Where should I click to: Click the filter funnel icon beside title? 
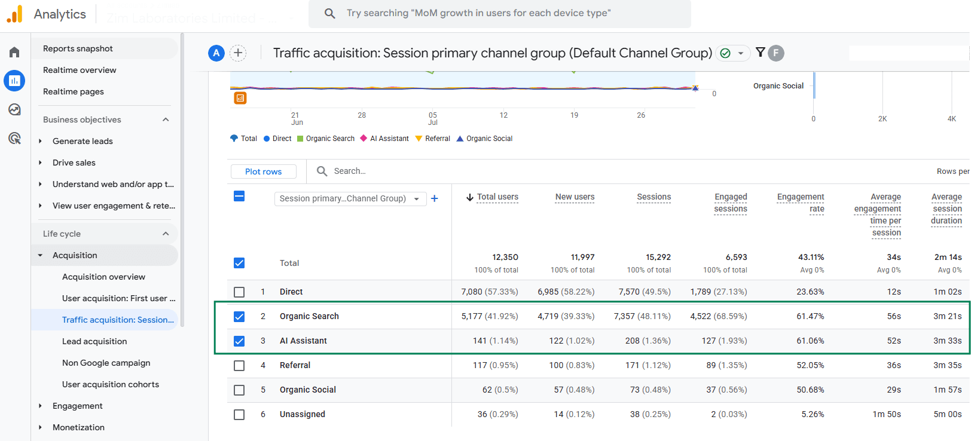point(760,52)
